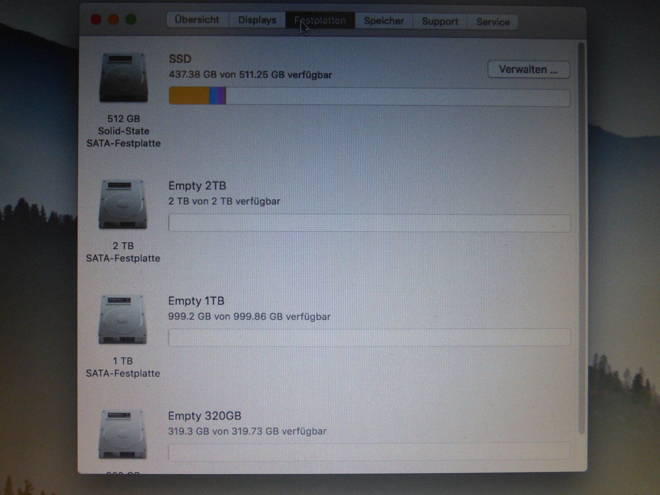The height and width of the screenshot is (495, 660).
Task: Close the window with the red button
Action: 96,19
